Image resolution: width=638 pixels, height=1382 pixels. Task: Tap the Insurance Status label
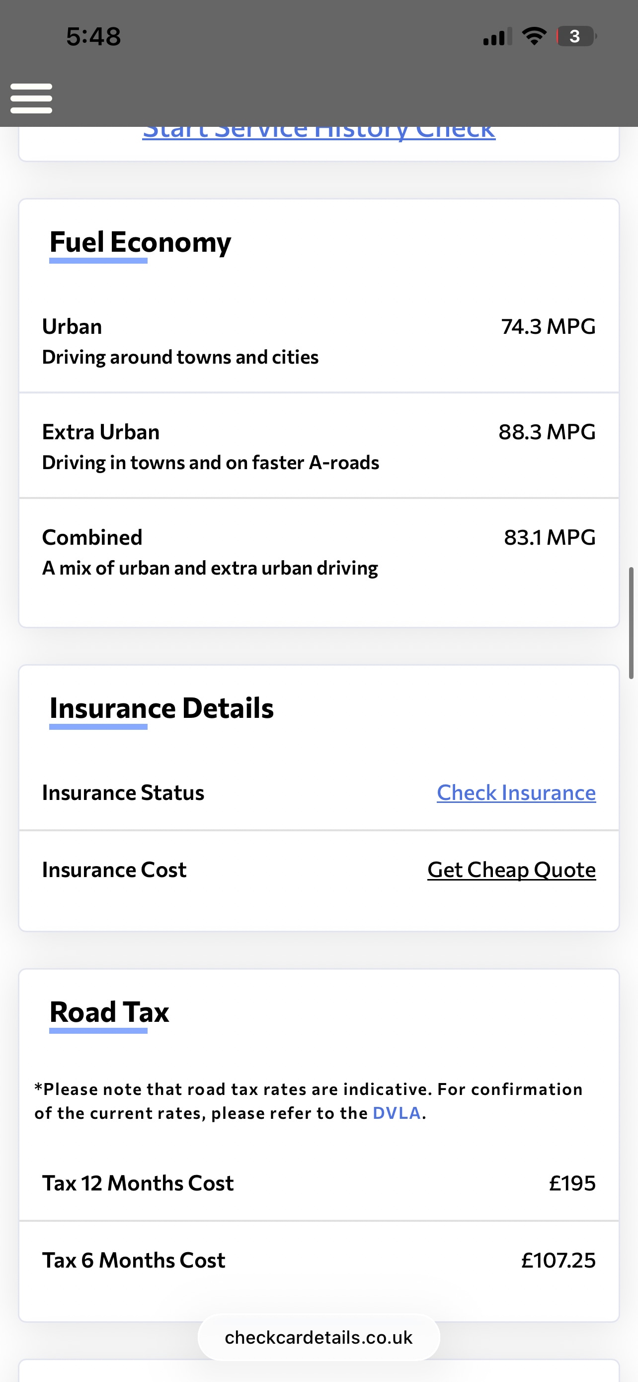tap(123, 792)
